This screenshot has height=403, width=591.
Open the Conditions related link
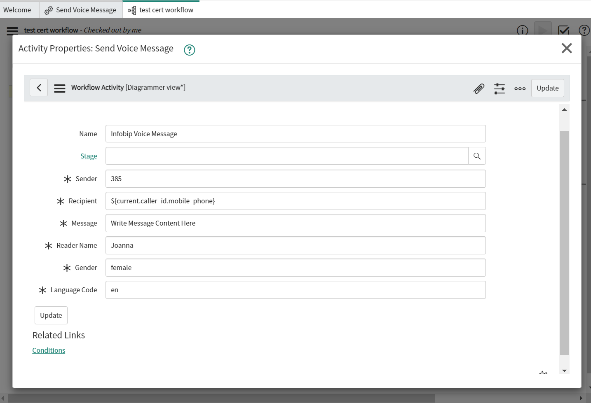[x=49, y=350]
